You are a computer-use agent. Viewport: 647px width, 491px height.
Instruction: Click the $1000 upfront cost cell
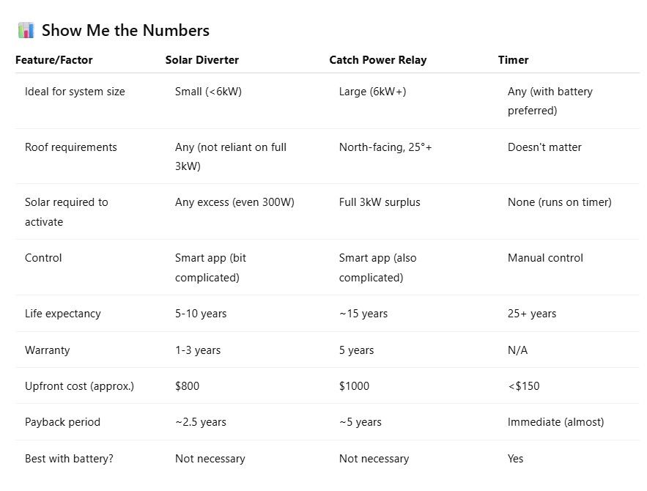pos(354,386)
